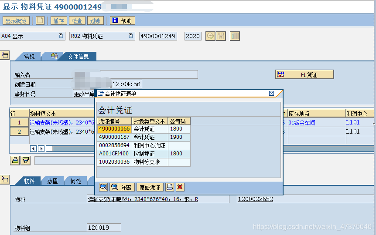376x235 pixels.
Task: Switch to the 物料 detail tab
Action: coord(29,181)
